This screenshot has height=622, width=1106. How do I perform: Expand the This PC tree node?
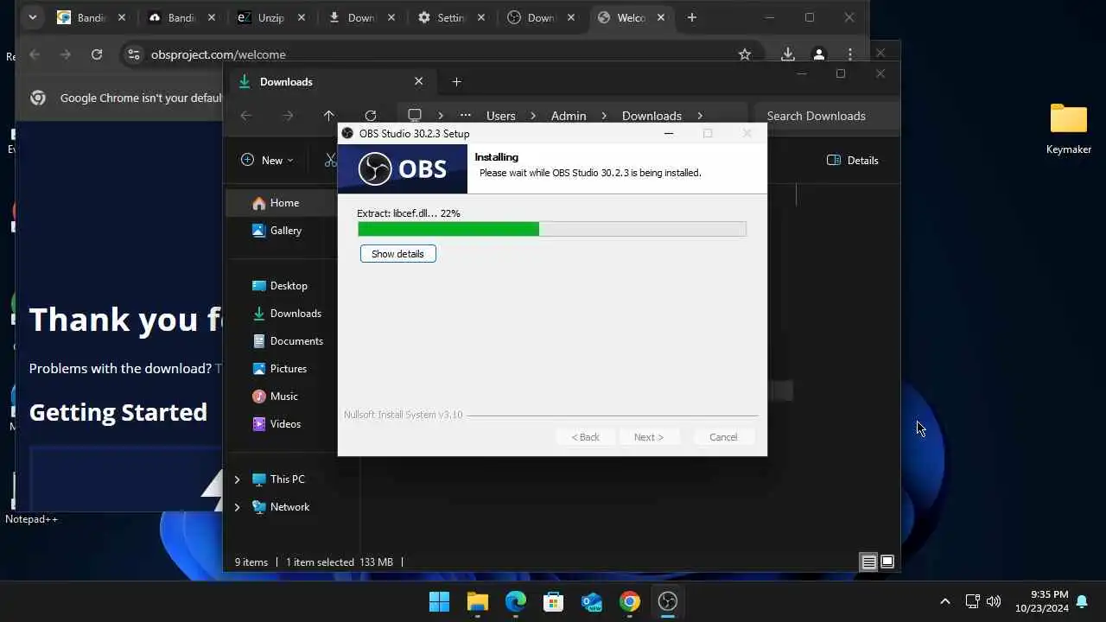(x=237, y=479)
